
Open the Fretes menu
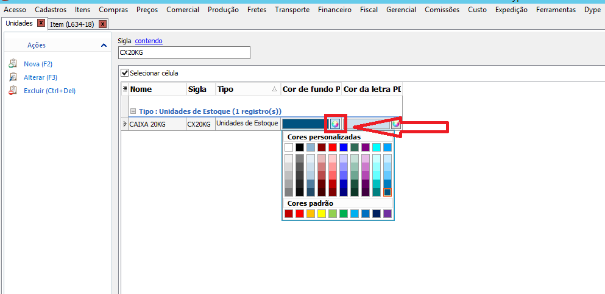(x=257, y=10)
